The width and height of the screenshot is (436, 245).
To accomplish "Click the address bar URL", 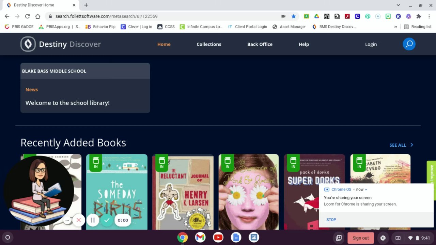I will tap(106, 16).
